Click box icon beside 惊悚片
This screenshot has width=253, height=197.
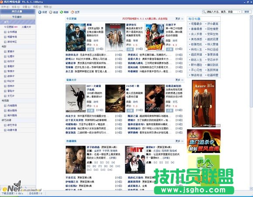tap(5, 71)
